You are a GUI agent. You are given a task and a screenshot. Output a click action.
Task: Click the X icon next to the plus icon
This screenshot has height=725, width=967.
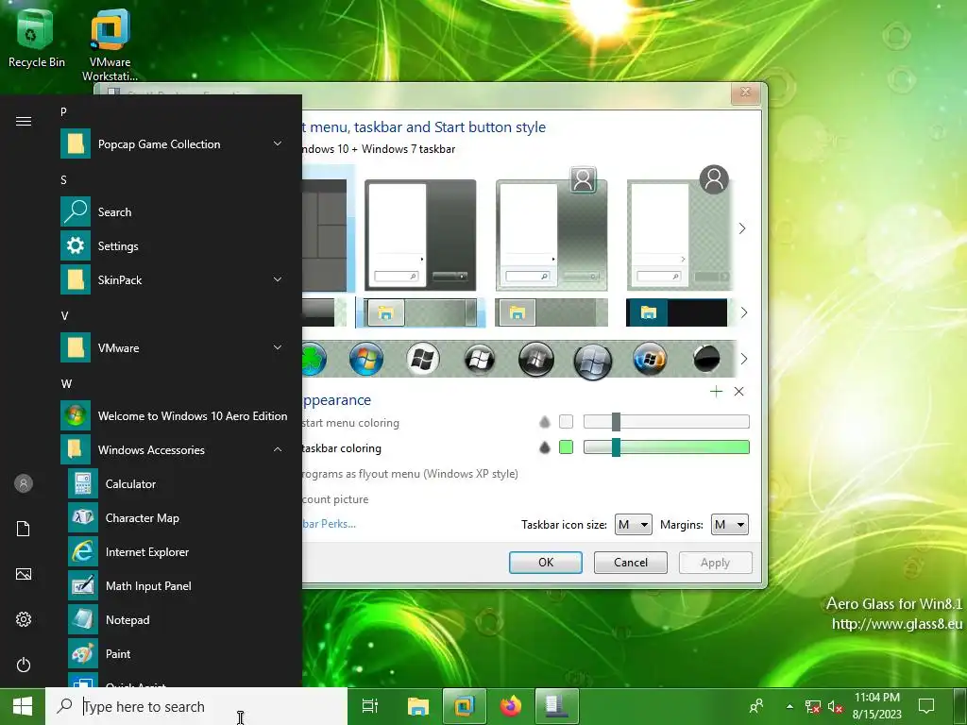(x=738, y=392)
